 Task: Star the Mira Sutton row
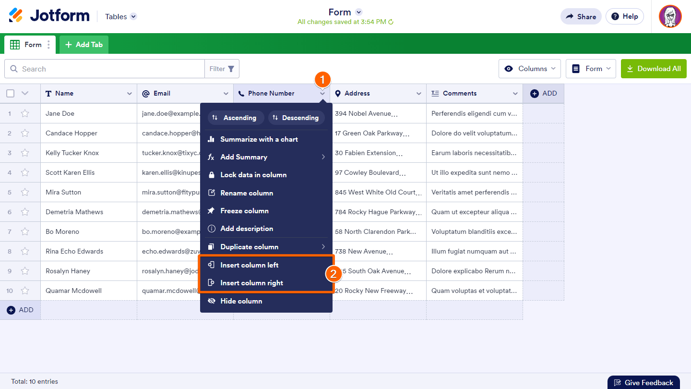[x=25, y=192]
